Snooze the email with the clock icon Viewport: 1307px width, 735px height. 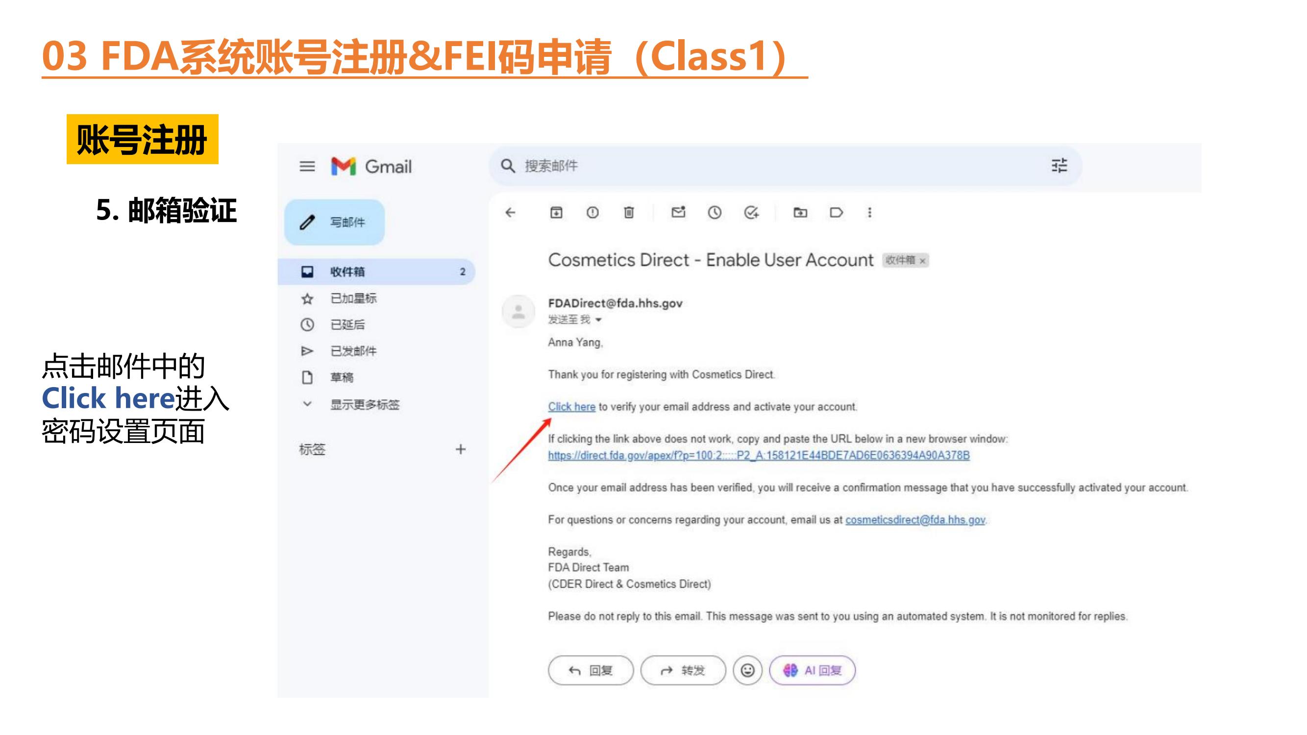[x=715, y=213]
